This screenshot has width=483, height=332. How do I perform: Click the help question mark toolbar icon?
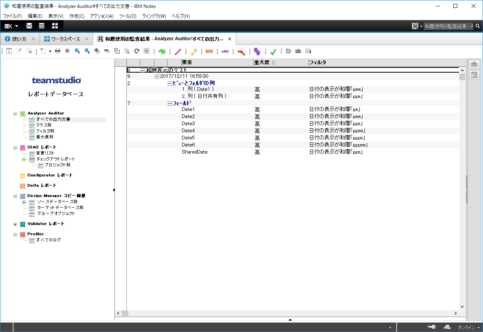click(147, 51)
